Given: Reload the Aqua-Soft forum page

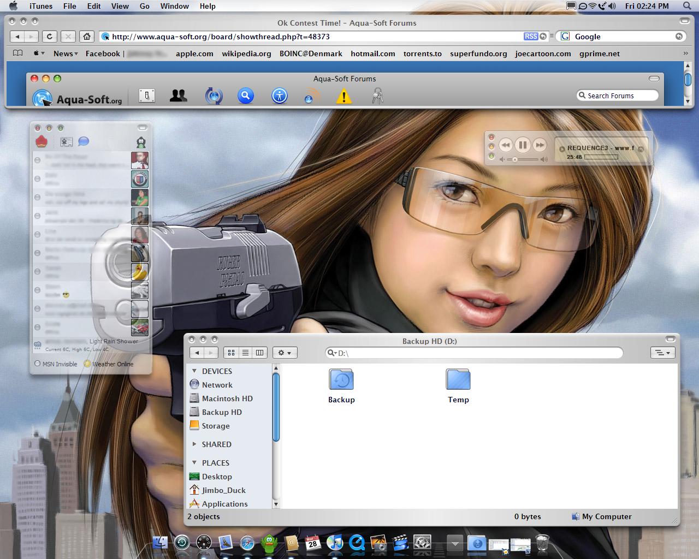Looking at the screenshot, I should coord(49,37).
